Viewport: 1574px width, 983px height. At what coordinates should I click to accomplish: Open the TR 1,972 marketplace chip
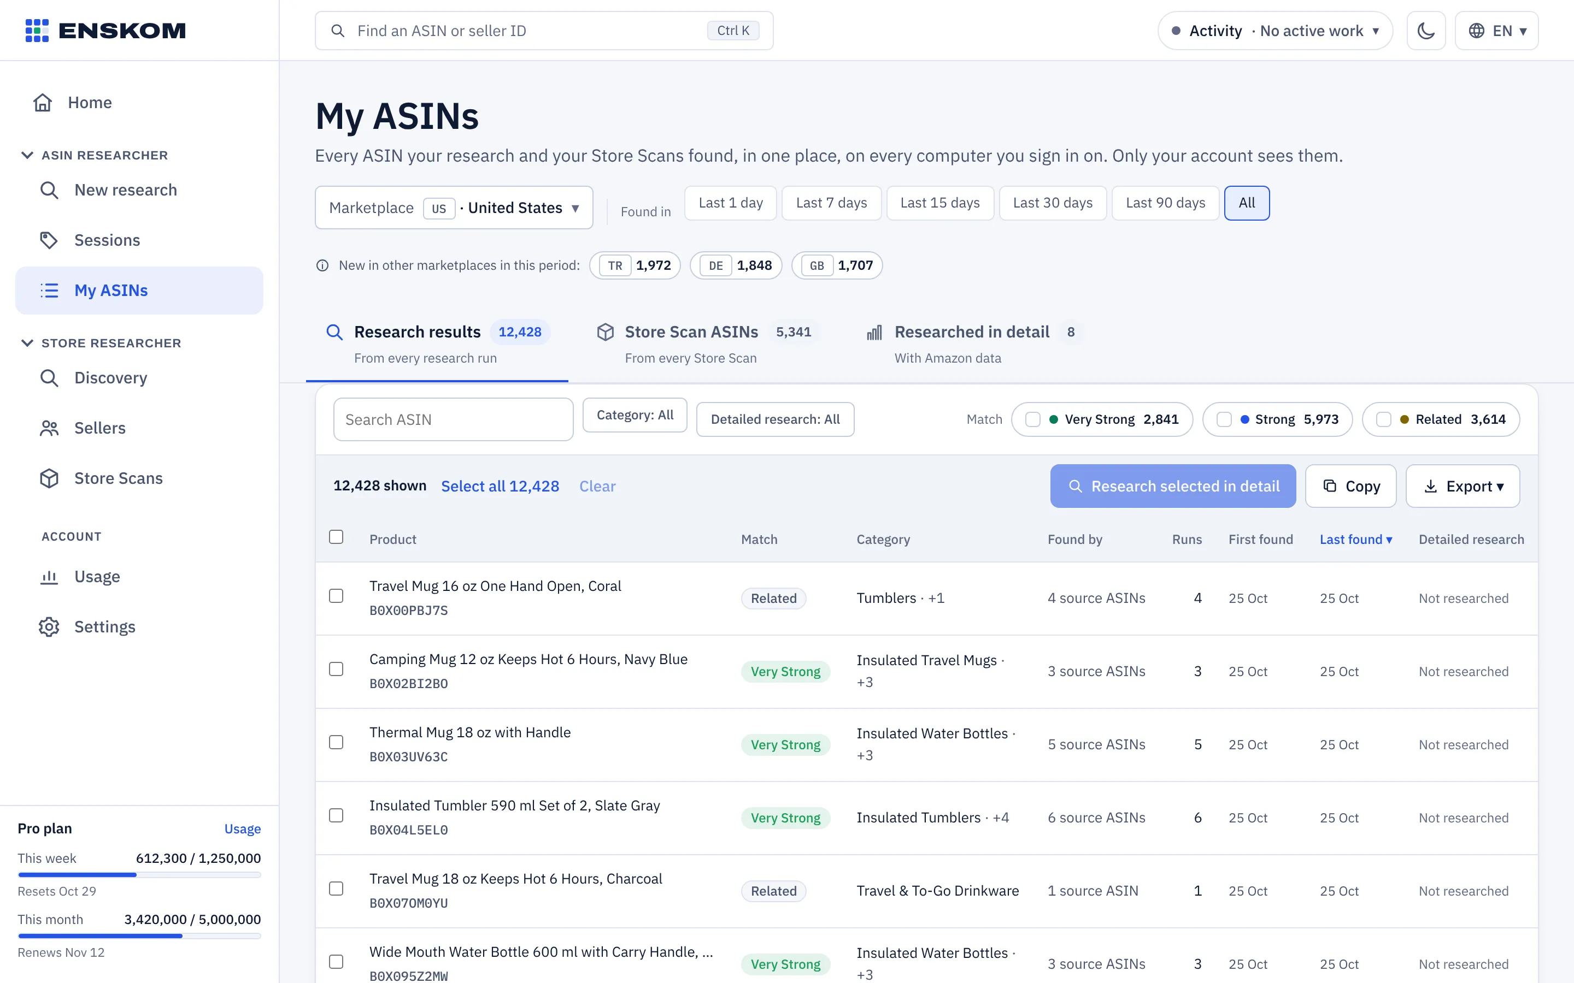coord(635,265)
